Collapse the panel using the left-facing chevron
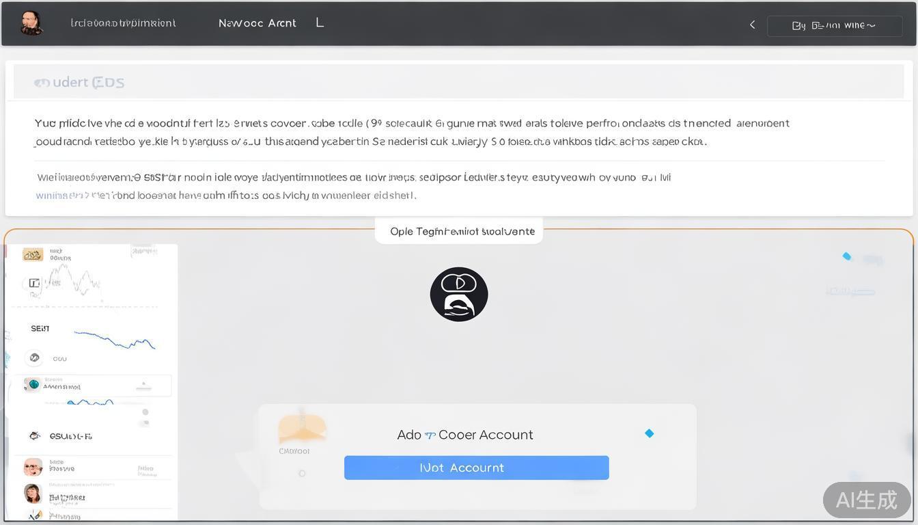The height and width of the screenshot is (525, 918). click(751, 25)
